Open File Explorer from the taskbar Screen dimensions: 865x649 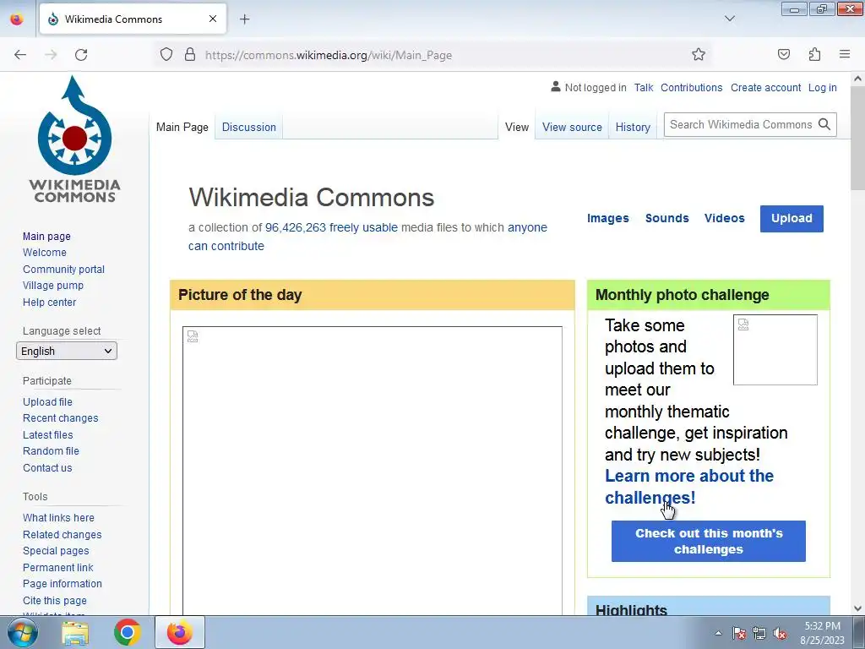tap(75, 632)
